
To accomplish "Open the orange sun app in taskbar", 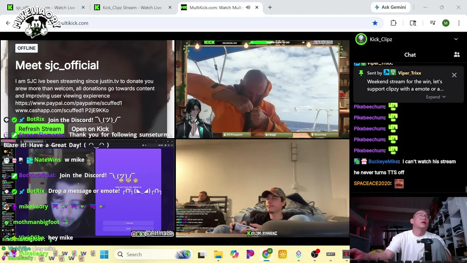I will (x=282, y=254).
